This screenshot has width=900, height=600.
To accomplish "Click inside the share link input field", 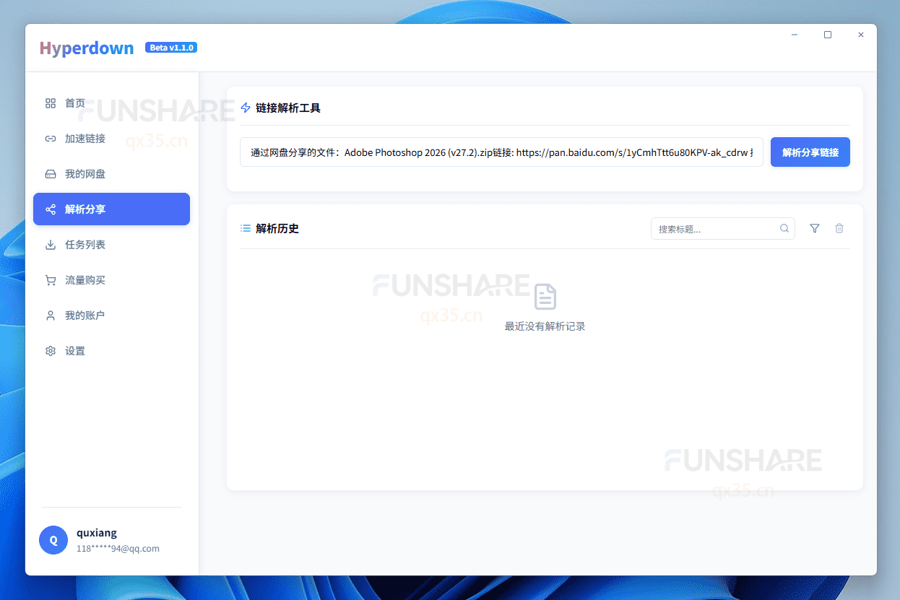I will point(501,152).
